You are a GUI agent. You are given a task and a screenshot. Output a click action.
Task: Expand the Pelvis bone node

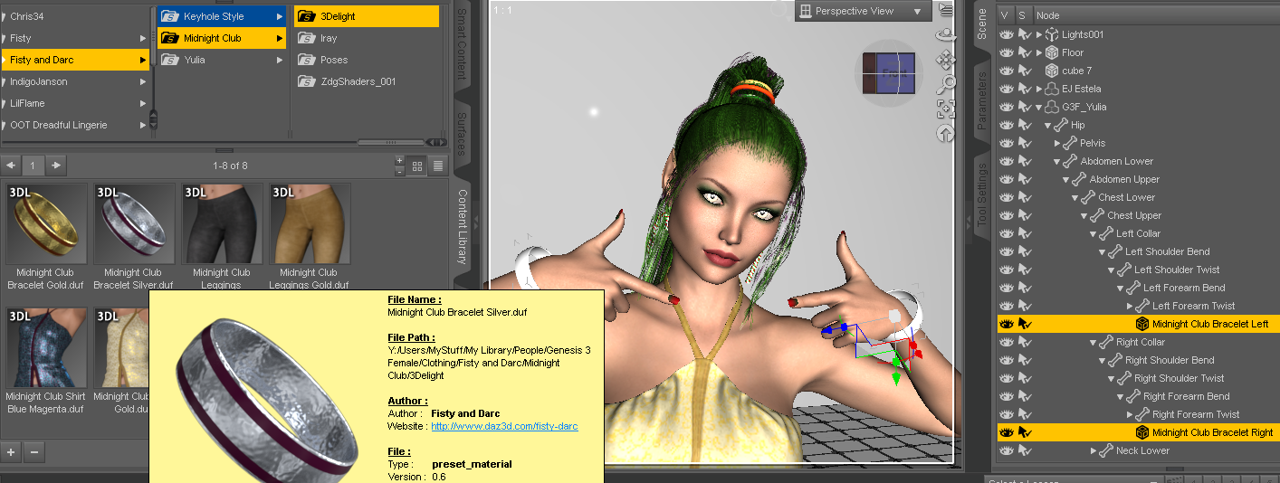point(1057,143)
